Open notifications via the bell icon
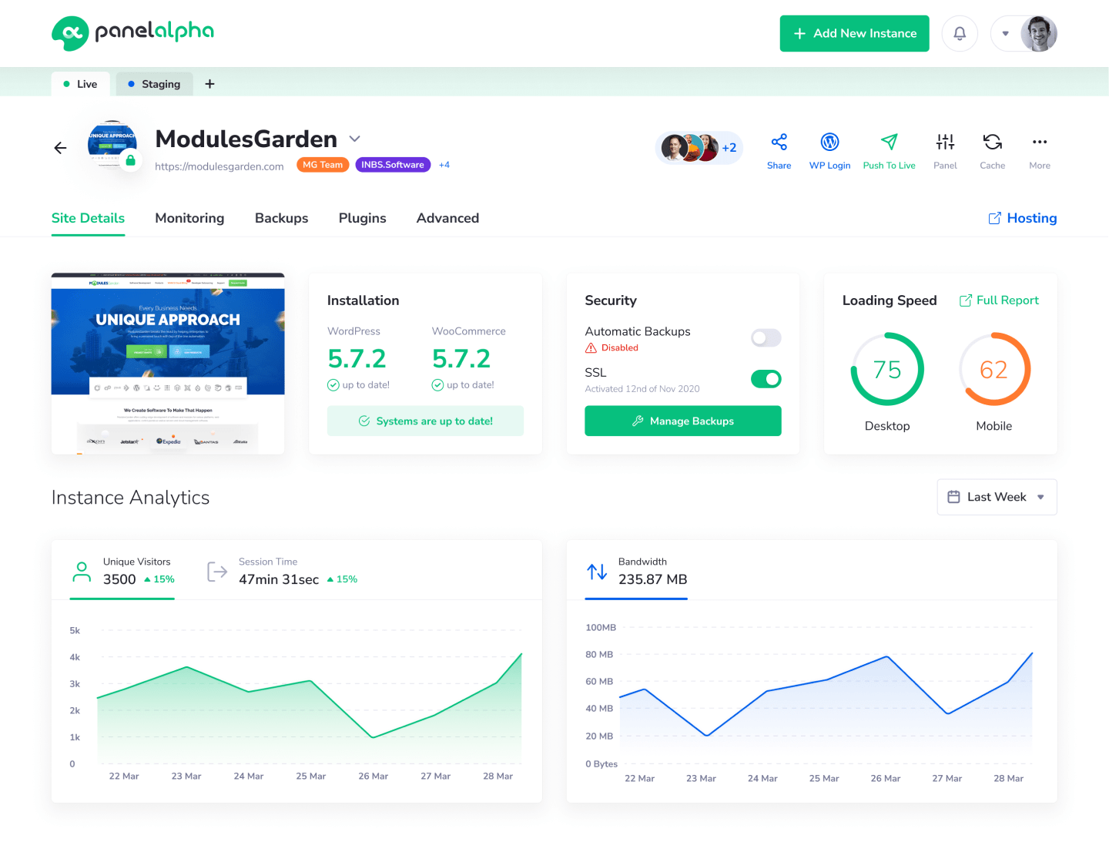Viewport: 1109px width, 852px height. pos(959,33)
